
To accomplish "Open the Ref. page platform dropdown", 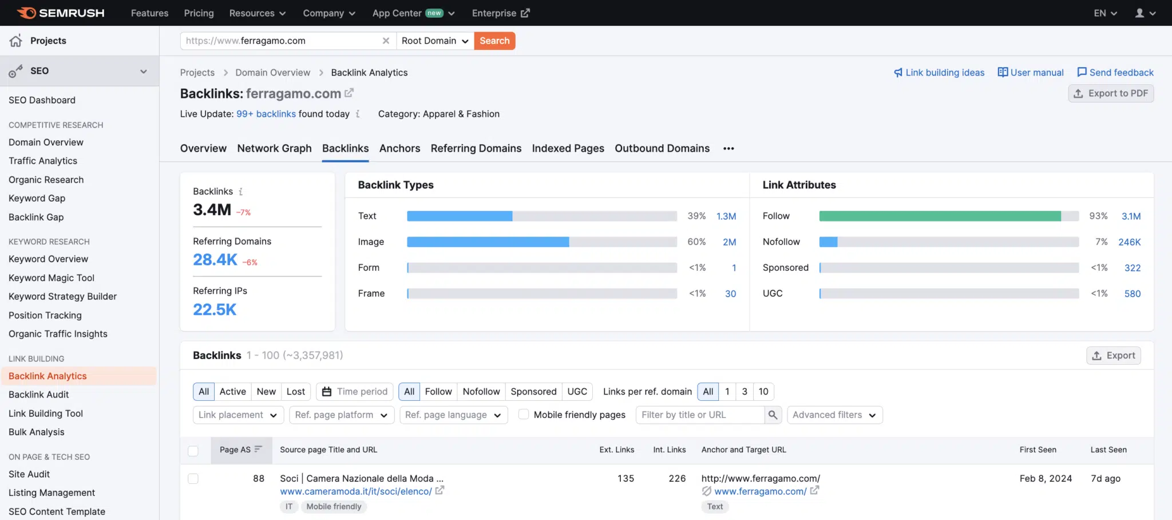I will (x=342, y=415).
